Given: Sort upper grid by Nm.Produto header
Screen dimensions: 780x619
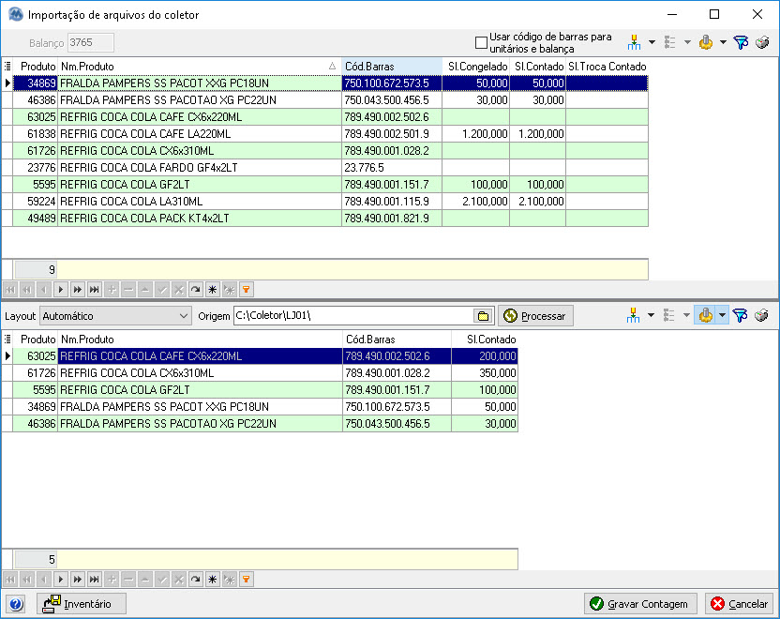Looking at the screenshot, I should pos(199,67).
